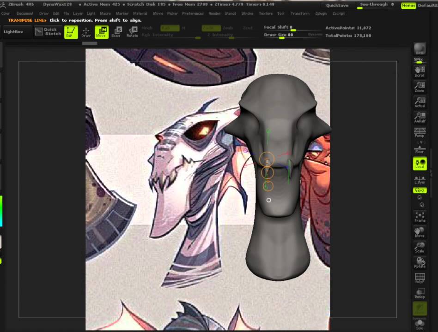Enable the Mrgb channel button
Viewport: 438px width, 332px height.
[x=147, y=28]
